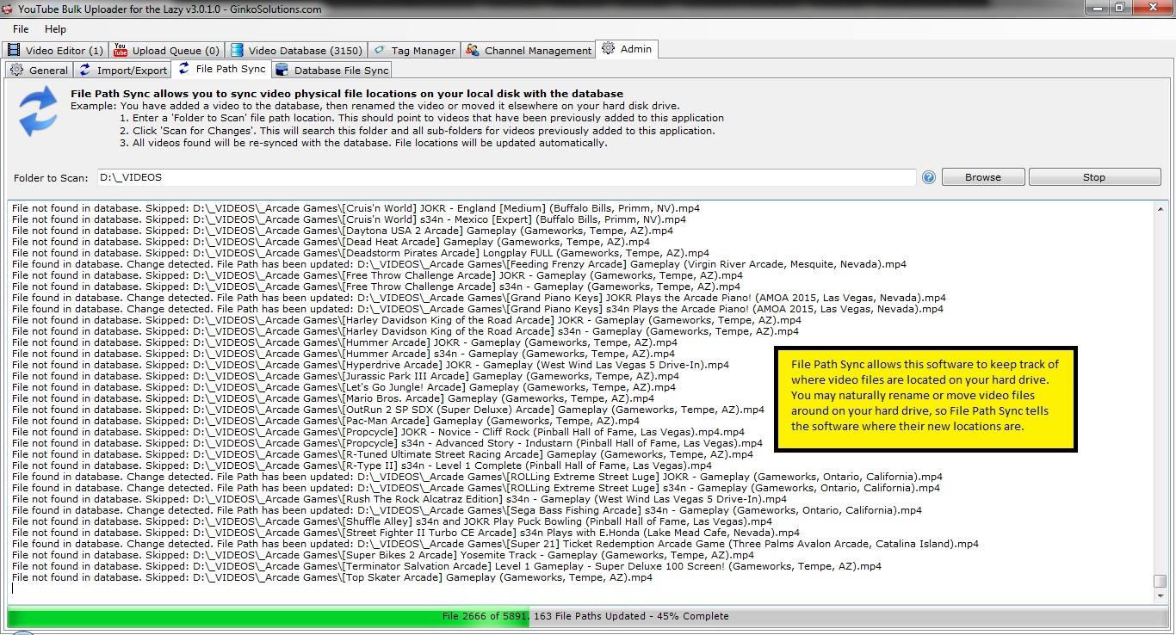Switch to the Upload Queue (0) tab
1176x635 pixels.
pyautogui.click(x=167, y=50)
